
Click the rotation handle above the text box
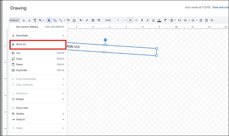105,40
